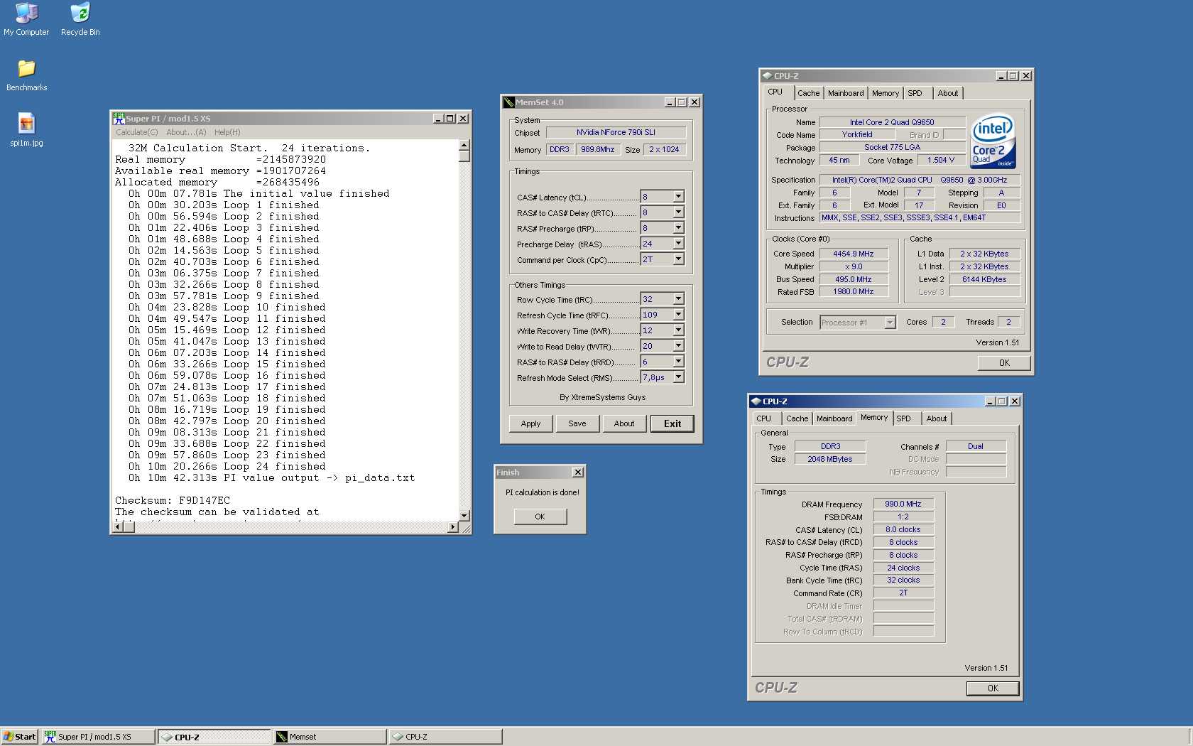
Task: Activate second CPU-Z taskbar button
Action: click(446, 737)
